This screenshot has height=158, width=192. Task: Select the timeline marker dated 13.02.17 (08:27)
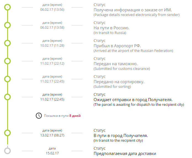(x=8, y=133)
